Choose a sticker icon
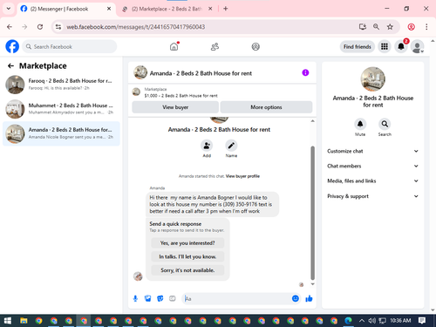Image resolution: width=436 pixels, height=327 pixels. coord(160,298)
